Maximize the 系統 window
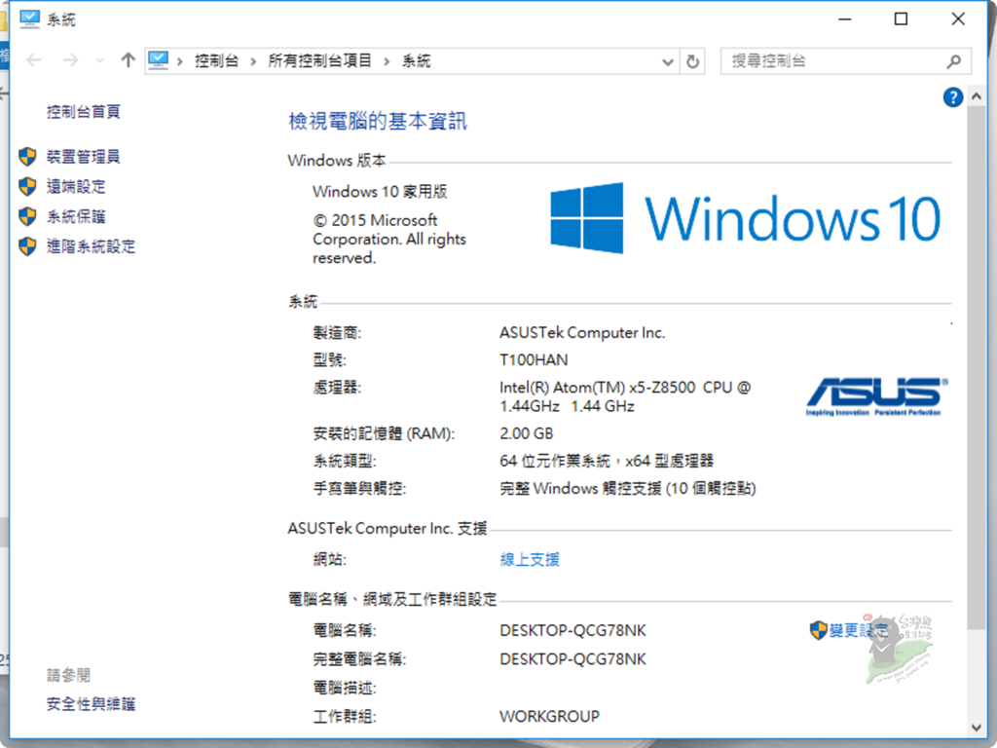 tap(901, 19)
